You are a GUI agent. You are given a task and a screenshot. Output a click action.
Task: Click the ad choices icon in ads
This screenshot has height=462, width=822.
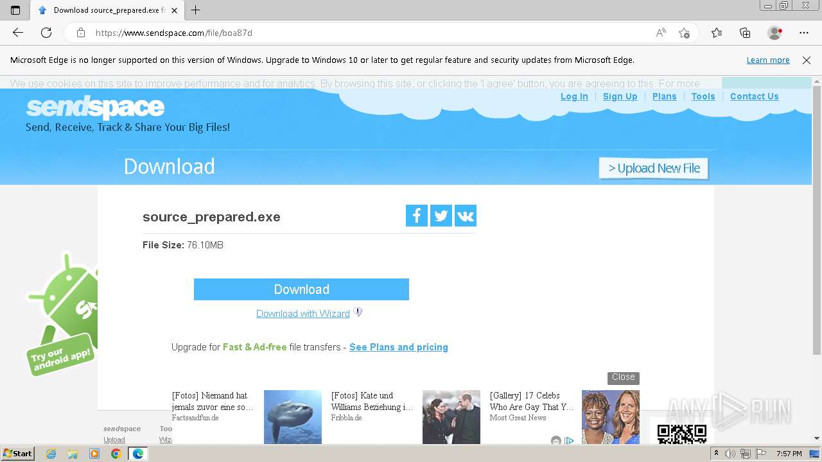(x=569, y=441)
